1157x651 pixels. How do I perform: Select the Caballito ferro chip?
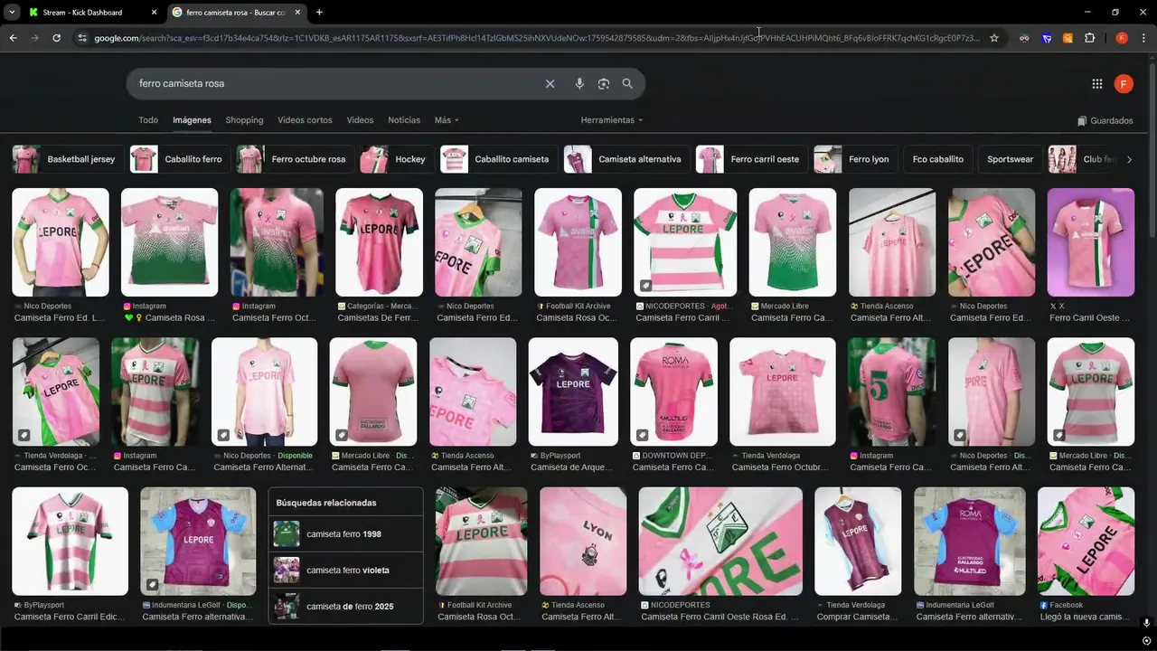[179, 159]
